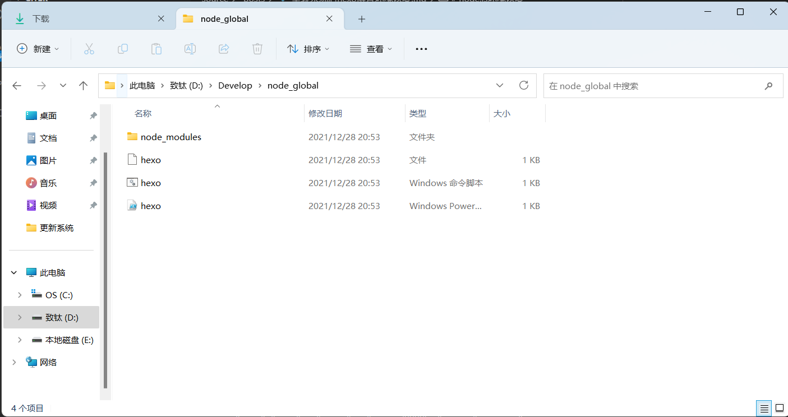
Task: Open 音乐 in quick access
Action: (48, 183)
